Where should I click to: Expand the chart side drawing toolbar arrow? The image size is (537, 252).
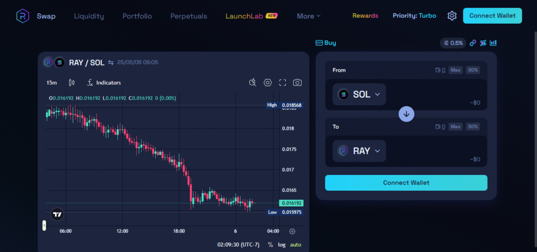44,226
